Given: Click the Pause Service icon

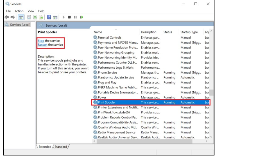Looking at the screenshot, I should (x=75, y=17).
